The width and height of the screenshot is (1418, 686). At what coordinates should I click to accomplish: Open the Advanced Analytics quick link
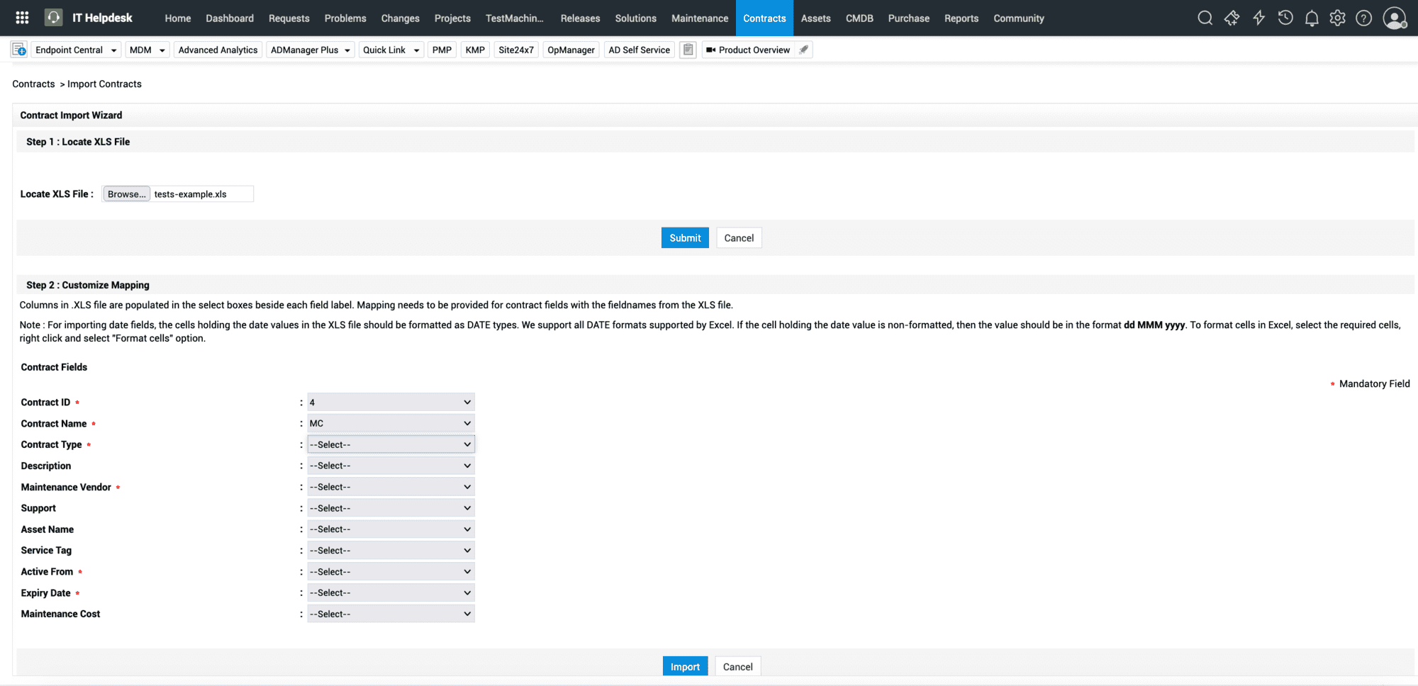[218, 50]
